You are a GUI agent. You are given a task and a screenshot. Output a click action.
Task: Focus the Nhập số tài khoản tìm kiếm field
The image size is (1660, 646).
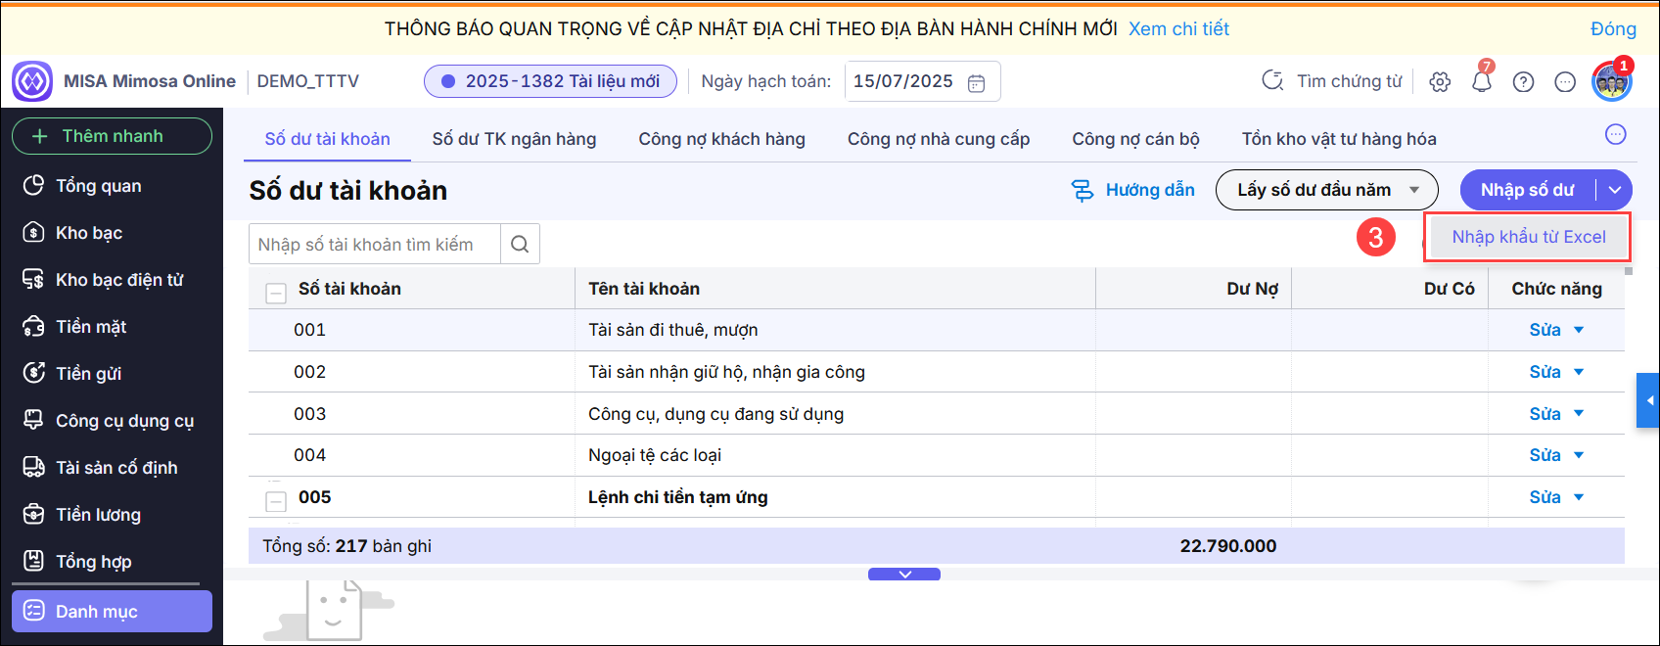pos(375,245)
